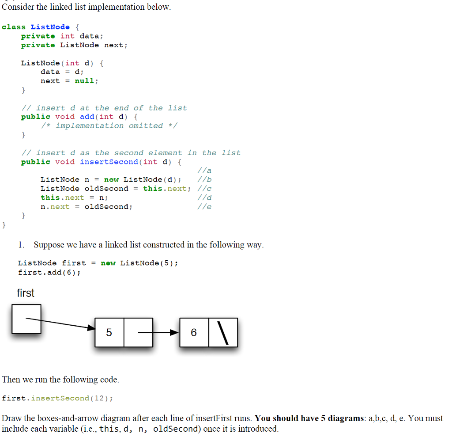
Task: Click the null-slash cell of node 6
Action: click(223, 332)
